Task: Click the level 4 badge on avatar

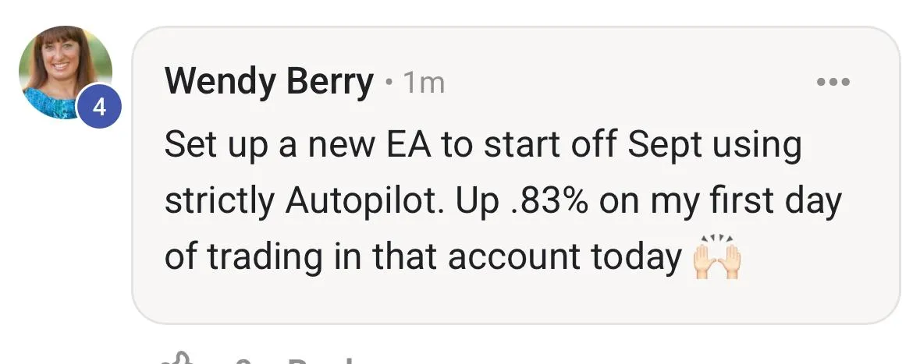Action: click(99, 108)
